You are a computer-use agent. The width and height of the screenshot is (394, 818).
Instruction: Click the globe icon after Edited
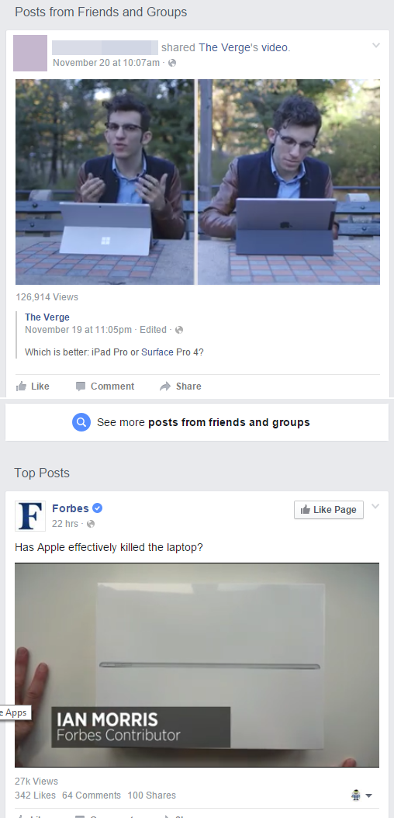179,330
